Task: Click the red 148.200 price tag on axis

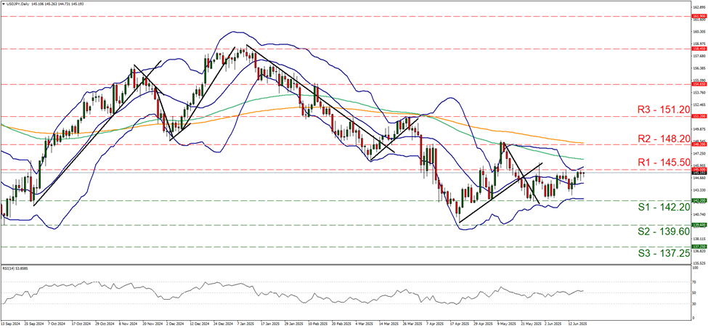Action: tap(697, 144)
